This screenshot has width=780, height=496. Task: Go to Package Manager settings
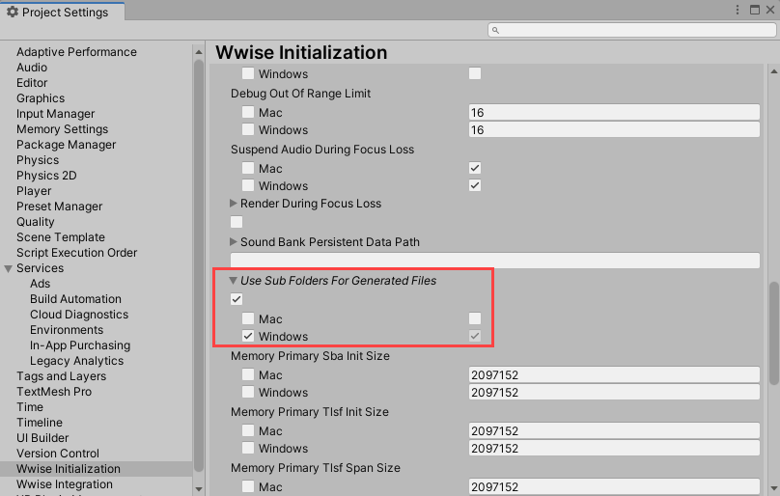[x=66, y=145]
